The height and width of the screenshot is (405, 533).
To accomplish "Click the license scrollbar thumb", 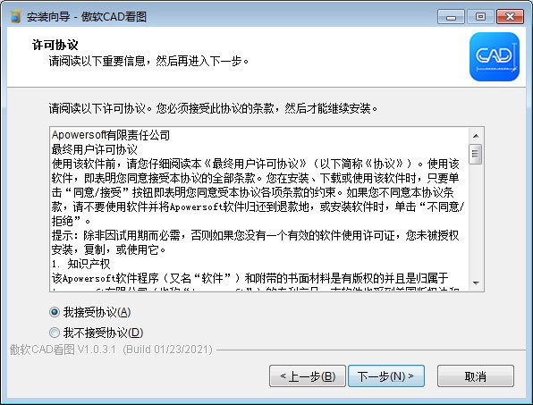I will (475, 154).
